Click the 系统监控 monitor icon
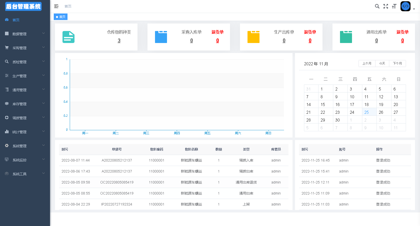Image resolution: width=420 pixels, height=226 pixels. tap(7, 159)
